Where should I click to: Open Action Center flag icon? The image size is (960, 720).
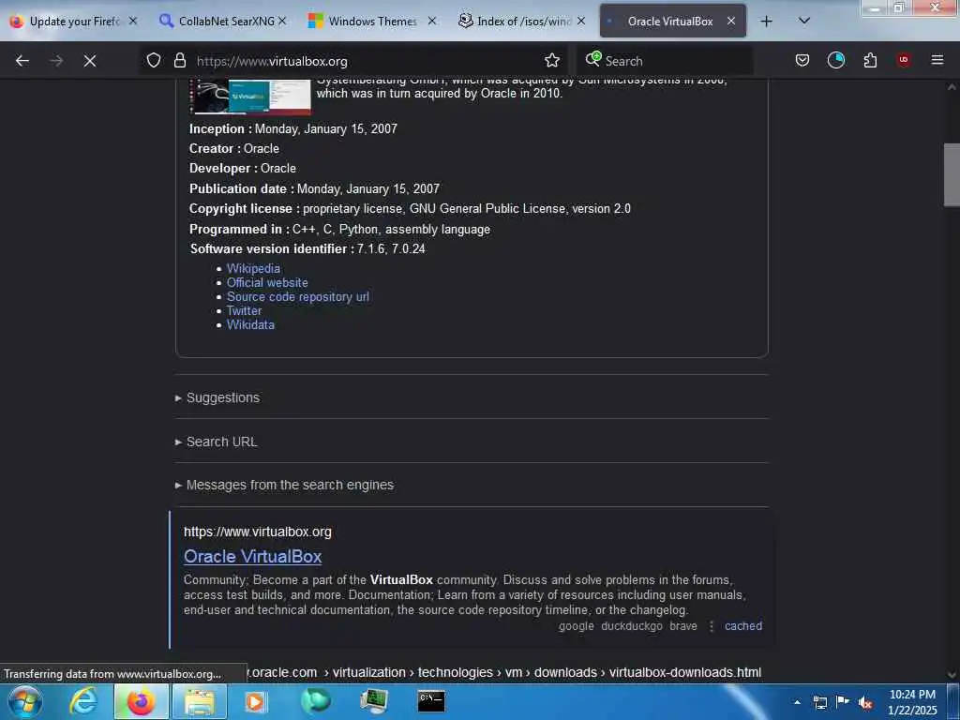click(843, 702)
